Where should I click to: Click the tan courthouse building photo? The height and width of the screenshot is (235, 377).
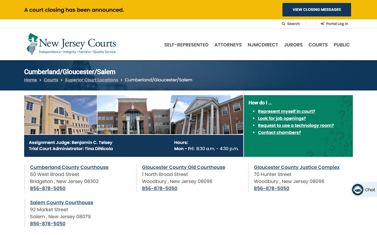coord(60,115)
